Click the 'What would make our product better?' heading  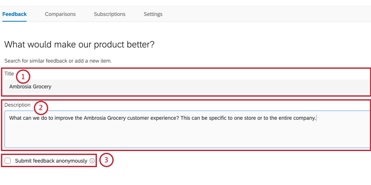(79, 44)
